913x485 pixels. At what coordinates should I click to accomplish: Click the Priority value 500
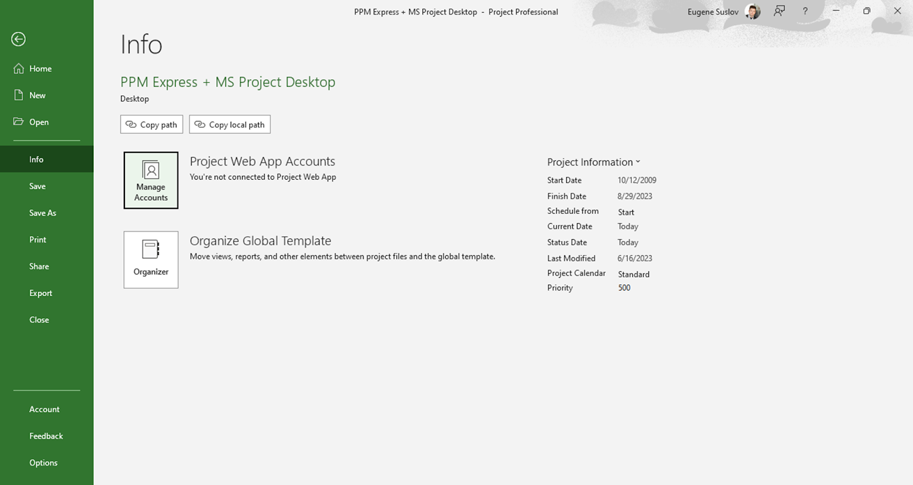pos(624,288)
